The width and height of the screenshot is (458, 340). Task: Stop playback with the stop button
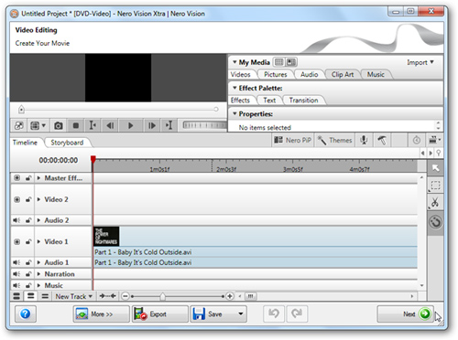tap(76, 125)
